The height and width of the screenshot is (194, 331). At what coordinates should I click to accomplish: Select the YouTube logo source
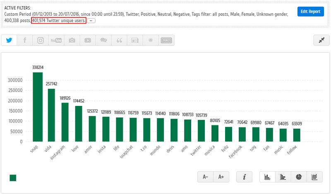point(56,40)
